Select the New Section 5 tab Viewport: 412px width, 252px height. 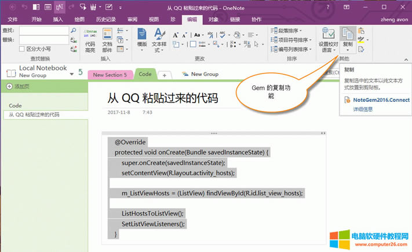[x=110, y=75]
